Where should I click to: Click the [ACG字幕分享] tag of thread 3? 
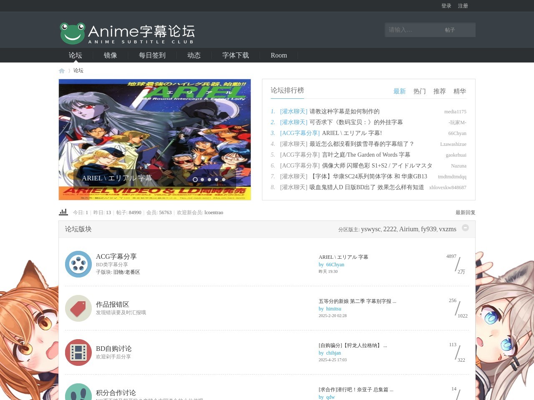[x=300, y=133]
